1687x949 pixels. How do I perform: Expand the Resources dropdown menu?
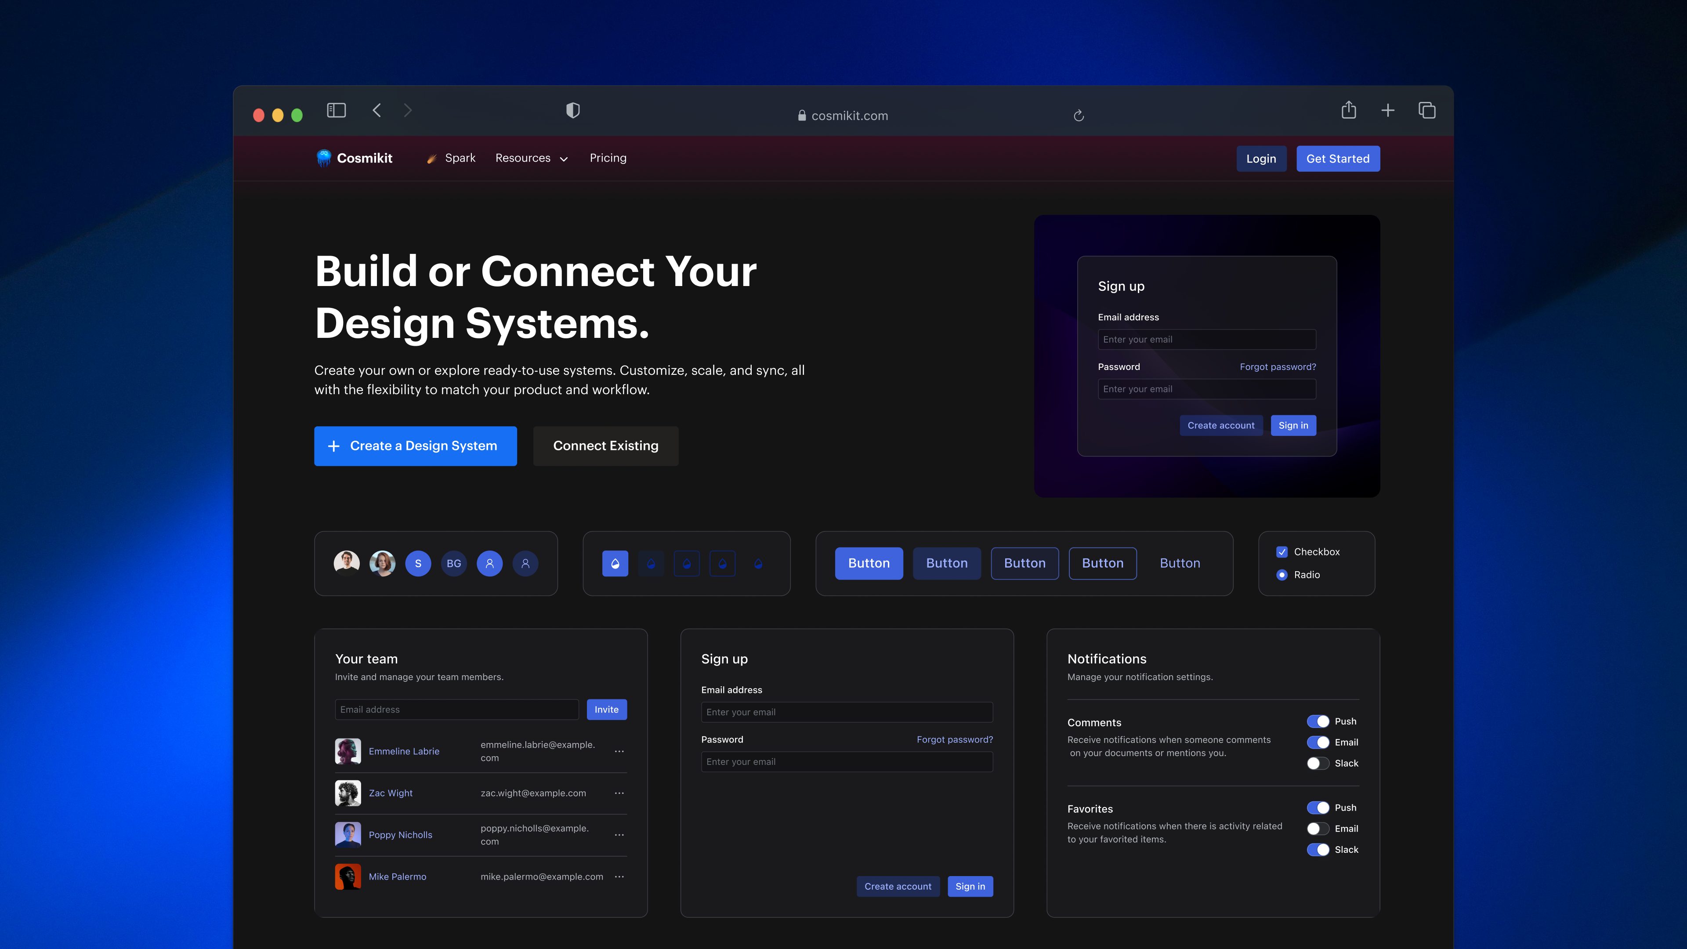pos(531,159)
